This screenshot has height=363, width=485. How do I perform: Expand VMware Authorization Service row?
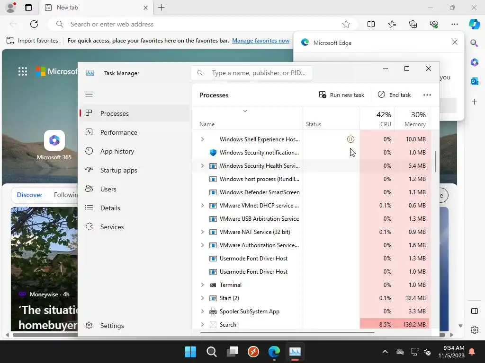202,245
